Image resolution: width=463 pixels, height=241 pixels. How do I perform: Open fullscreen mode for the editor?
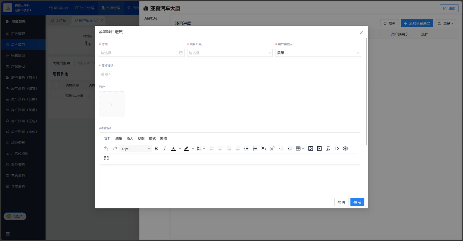click(x=106, y=158)
